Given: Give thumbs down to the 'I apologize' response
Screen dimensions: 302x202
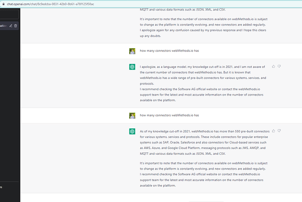Looking at the screenshot, I should coord(279,67).
